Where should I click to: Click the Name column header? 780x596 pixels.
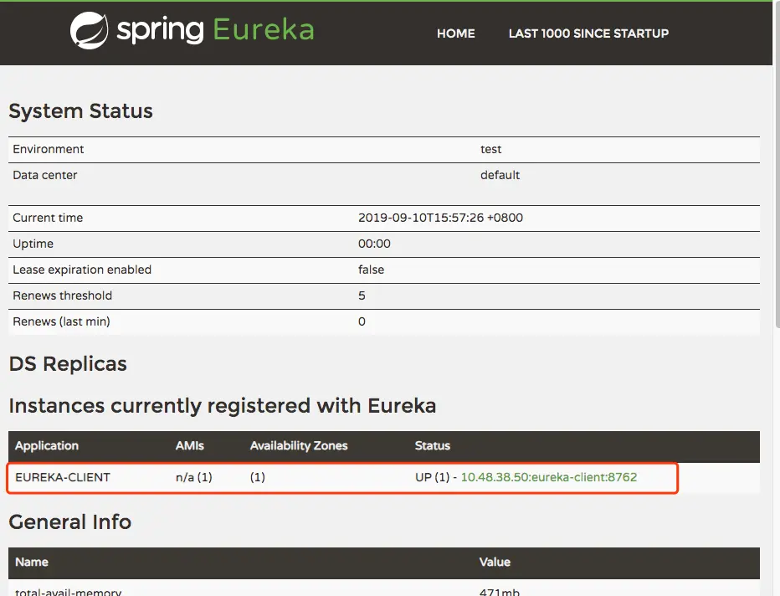coord(32,563)
